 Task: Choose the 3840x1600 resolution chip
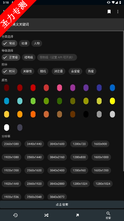point(57,144)
